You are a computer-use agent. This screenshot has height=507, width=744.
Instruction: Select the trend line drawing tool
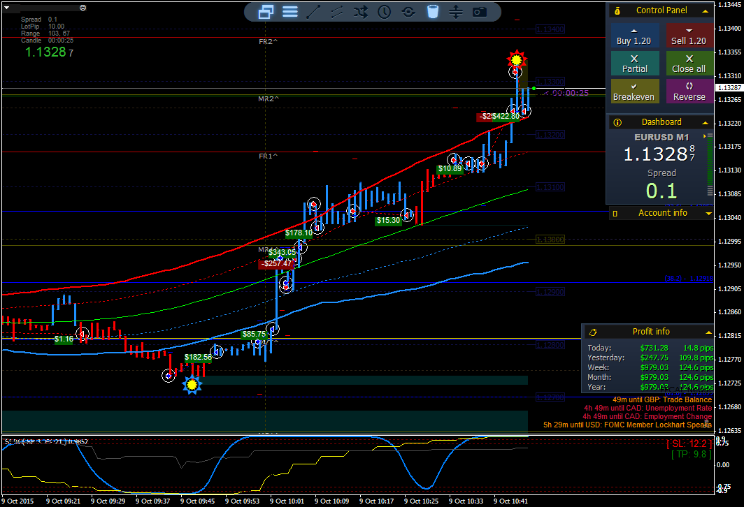coord(313,12)
